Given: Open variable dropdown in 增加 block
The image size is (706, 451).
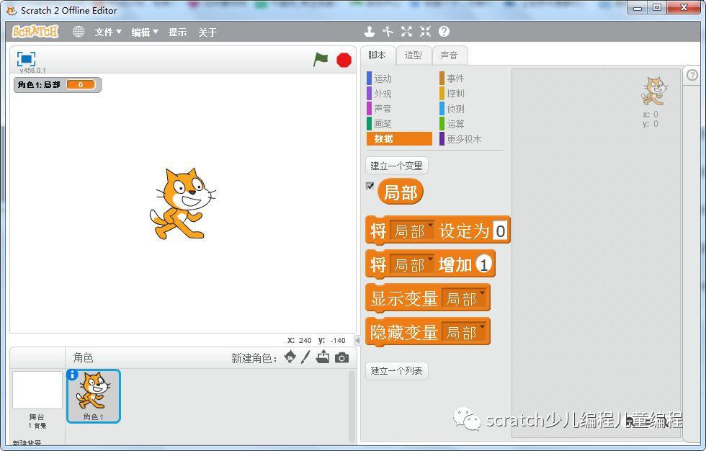Looking at the screenshot, I should click(411, 264).
